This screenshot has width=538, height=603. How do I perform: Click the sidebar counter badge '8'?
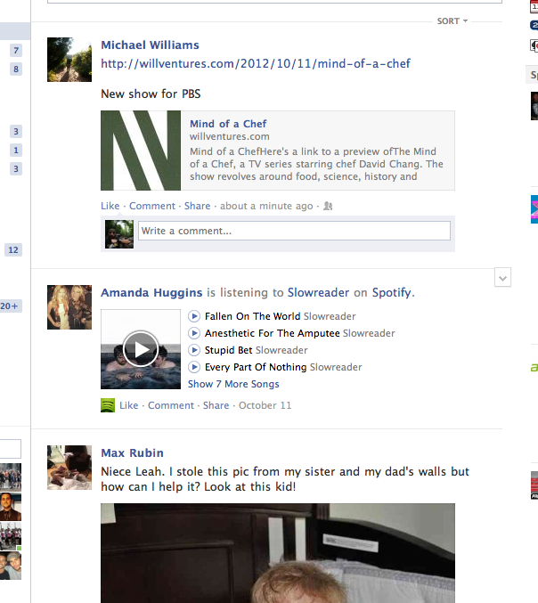point(16,69)
